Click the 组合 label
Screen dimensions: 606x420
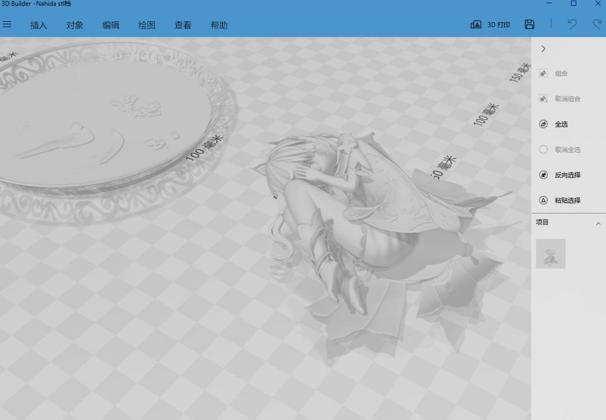(x=561, y=73)
